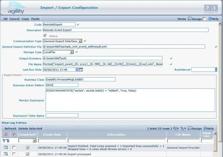Viewport: 223px width, 157px height.
Task: Toggle the Active checkbox
Action: [x=45, y=36]
